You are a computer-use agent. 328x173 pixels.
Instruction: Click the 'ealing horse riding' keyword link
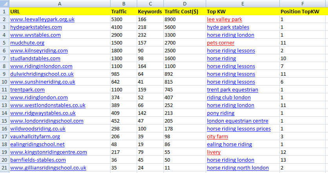click(230, 144)
